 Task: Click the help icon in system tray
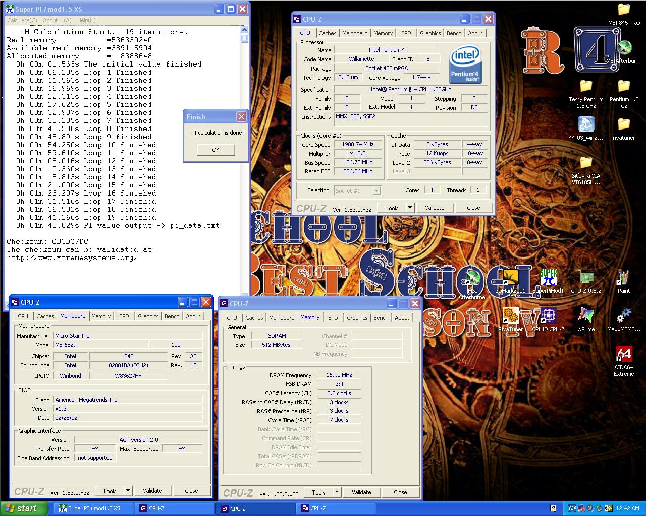(x=554, y=508)
